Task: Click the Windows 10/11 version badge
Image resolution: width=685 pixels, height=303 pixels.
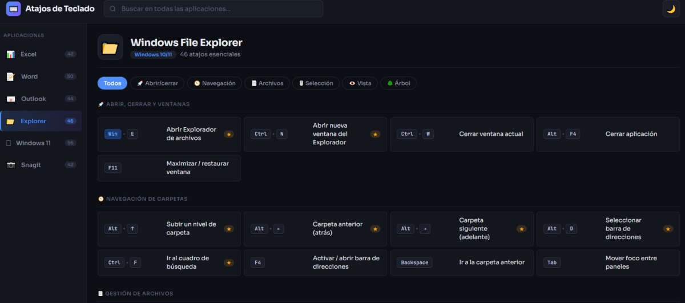Action: [153, 55]
